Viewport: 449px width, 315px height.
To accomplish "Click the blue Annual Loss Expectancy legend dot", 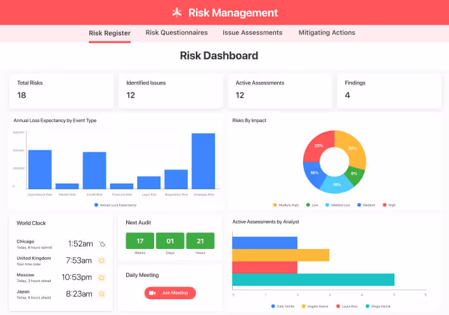I will pos(96,205).
